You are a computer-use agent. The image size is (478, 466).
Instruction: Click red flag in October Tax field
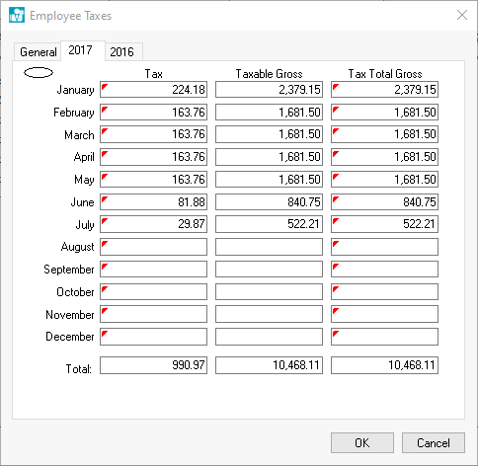point(105,289)
